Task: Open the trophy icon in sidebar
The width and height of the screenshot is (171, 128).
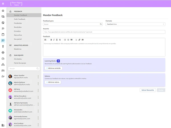Action: [3, 46]
